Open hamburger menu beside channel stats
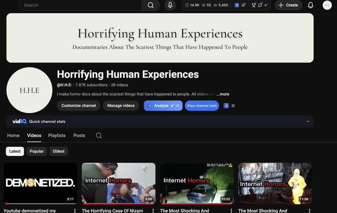Viewport: 337px width, 213px height. [233, 106]
